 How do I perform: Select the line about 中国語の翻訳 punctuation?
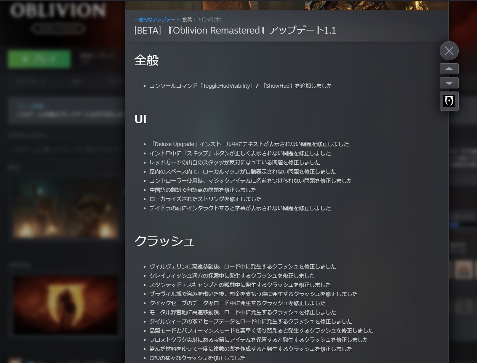[203, 190]
